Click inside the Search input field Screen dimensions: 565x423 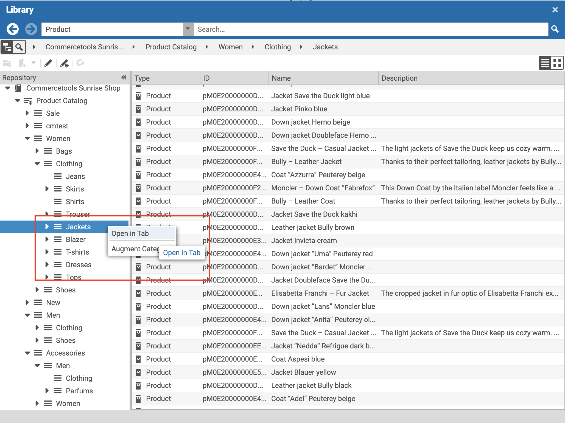point(357,29)
